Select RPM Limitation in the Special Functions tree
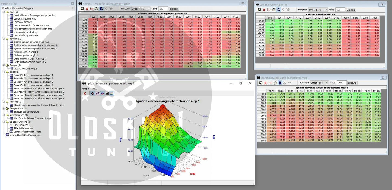Screen dimensions: 392x190 (x=21, y=125)
